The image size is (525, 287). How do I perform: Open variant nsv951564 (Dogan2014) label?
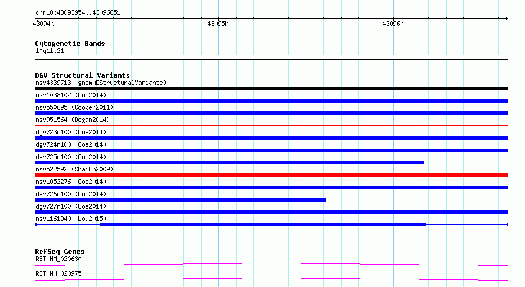(73, 120)
